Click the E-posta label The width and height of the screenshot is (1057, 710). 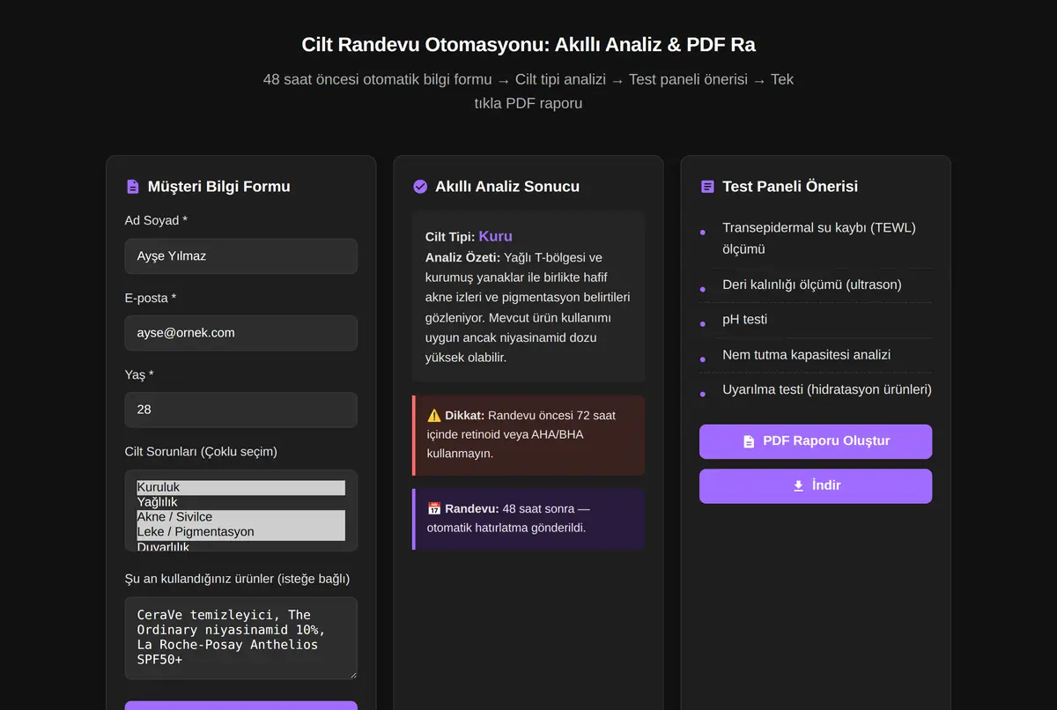[151, 298]
